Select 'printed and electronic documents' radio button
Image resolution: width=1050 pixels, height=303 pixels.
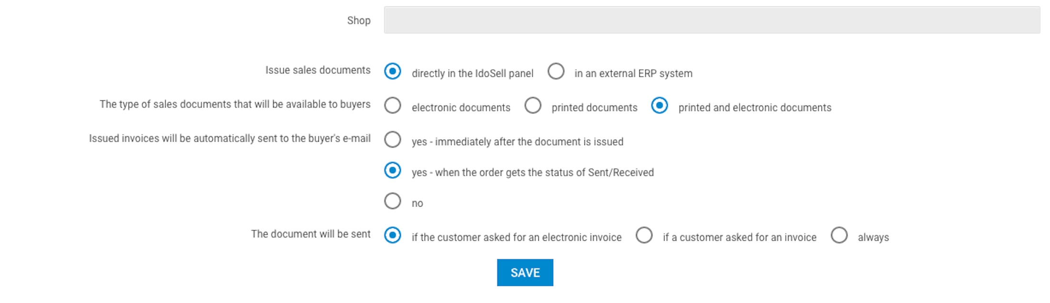(659, 105)
